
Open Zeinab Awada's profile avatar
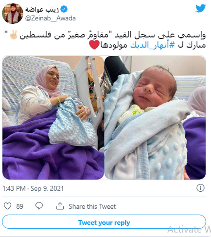[x=12, y=13]
